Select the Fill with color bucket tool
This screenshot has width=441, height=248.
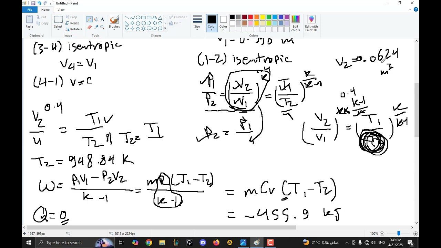tap(96, 20)
